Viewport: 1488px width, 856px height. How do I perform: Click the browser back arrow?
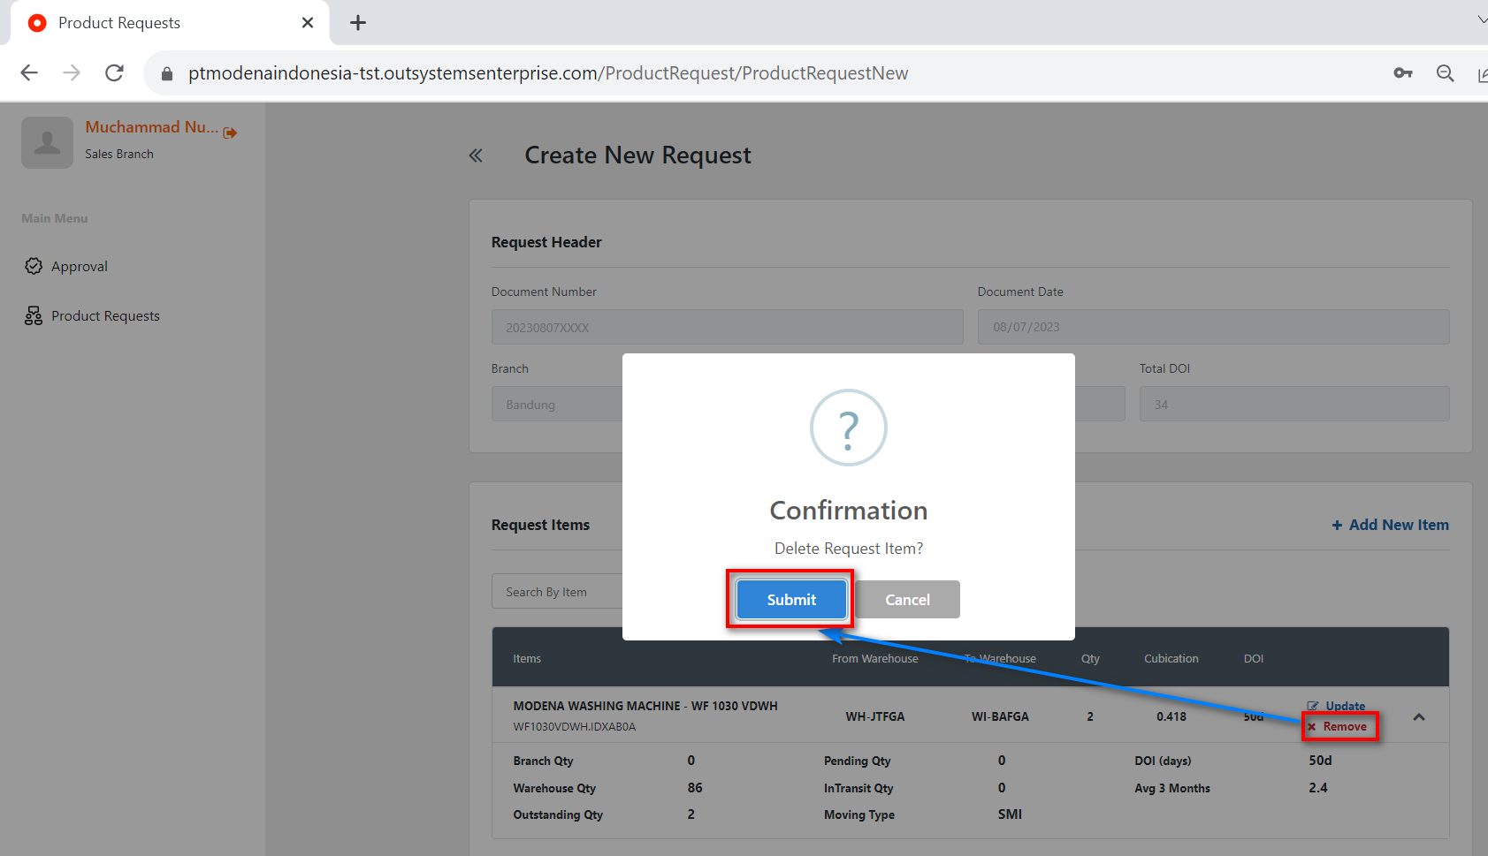click(29, 73)
